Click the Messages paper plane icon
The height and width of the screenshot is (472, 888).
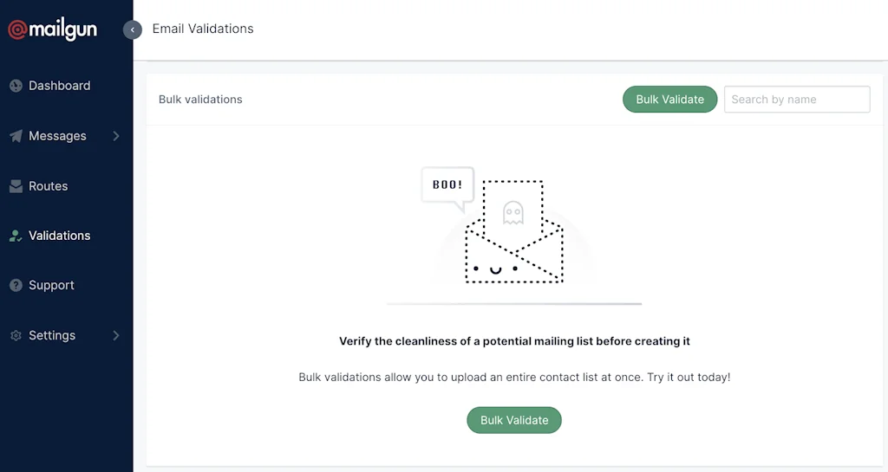16,136
